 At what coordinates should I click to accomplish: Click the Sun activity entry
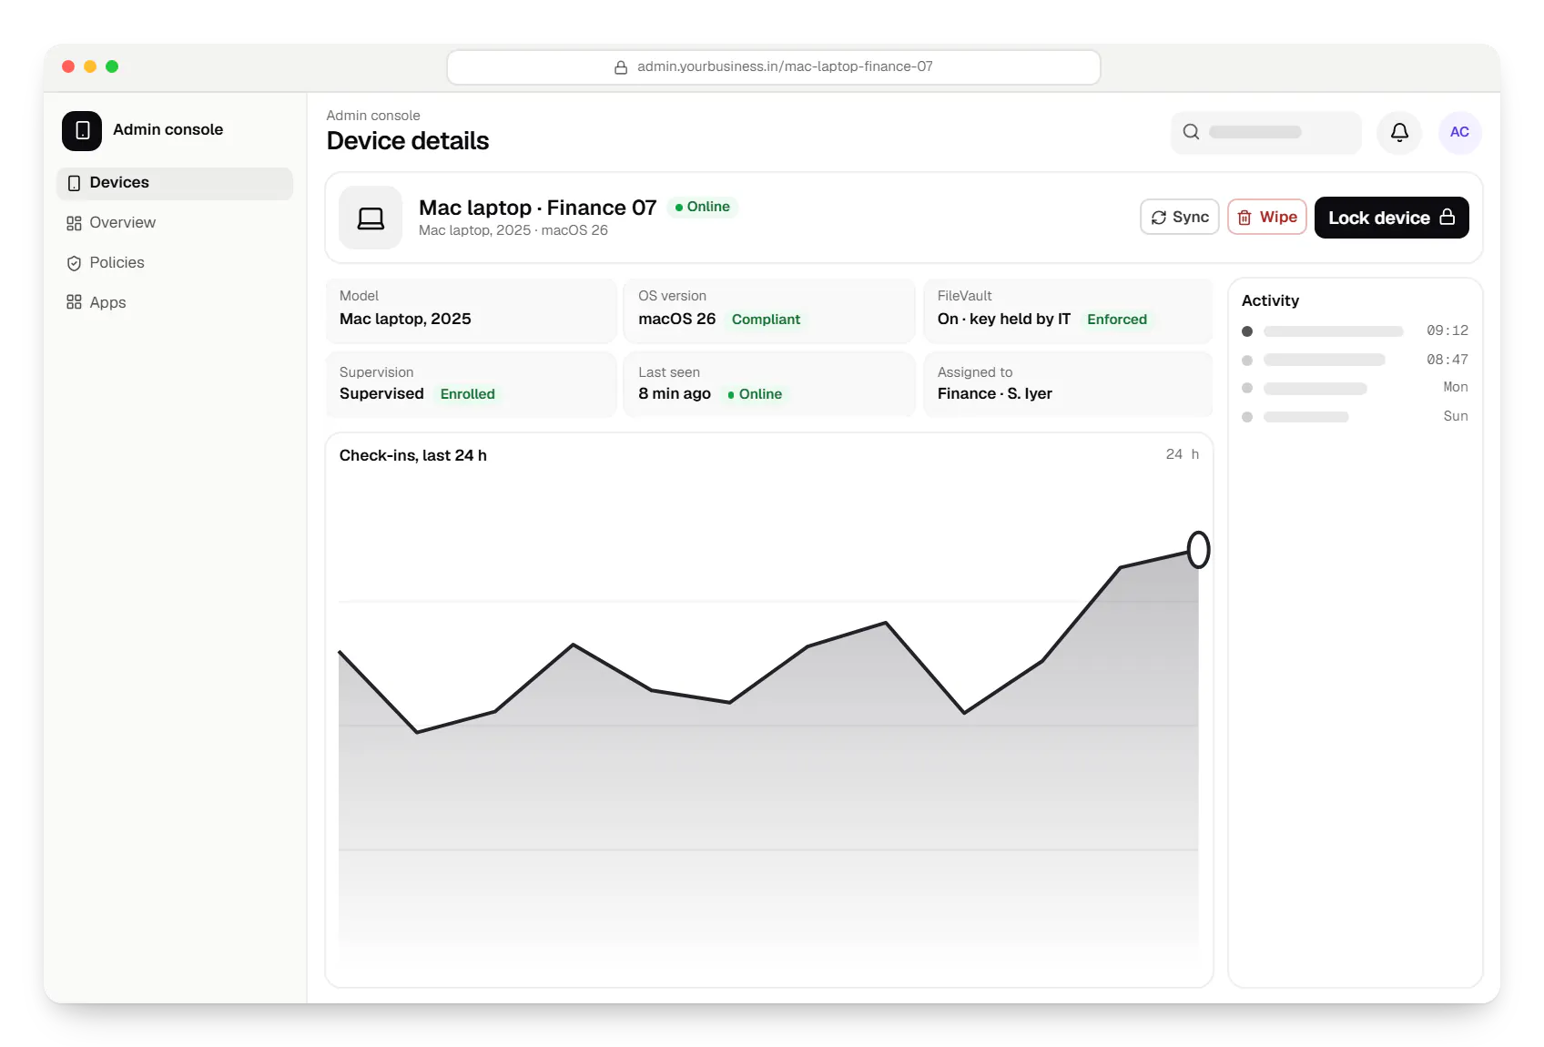tap(1355, 417)
